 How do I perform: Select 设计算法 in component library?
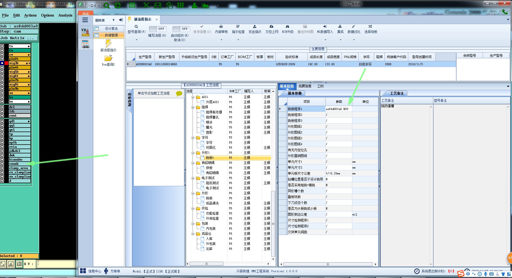(108, 28)
